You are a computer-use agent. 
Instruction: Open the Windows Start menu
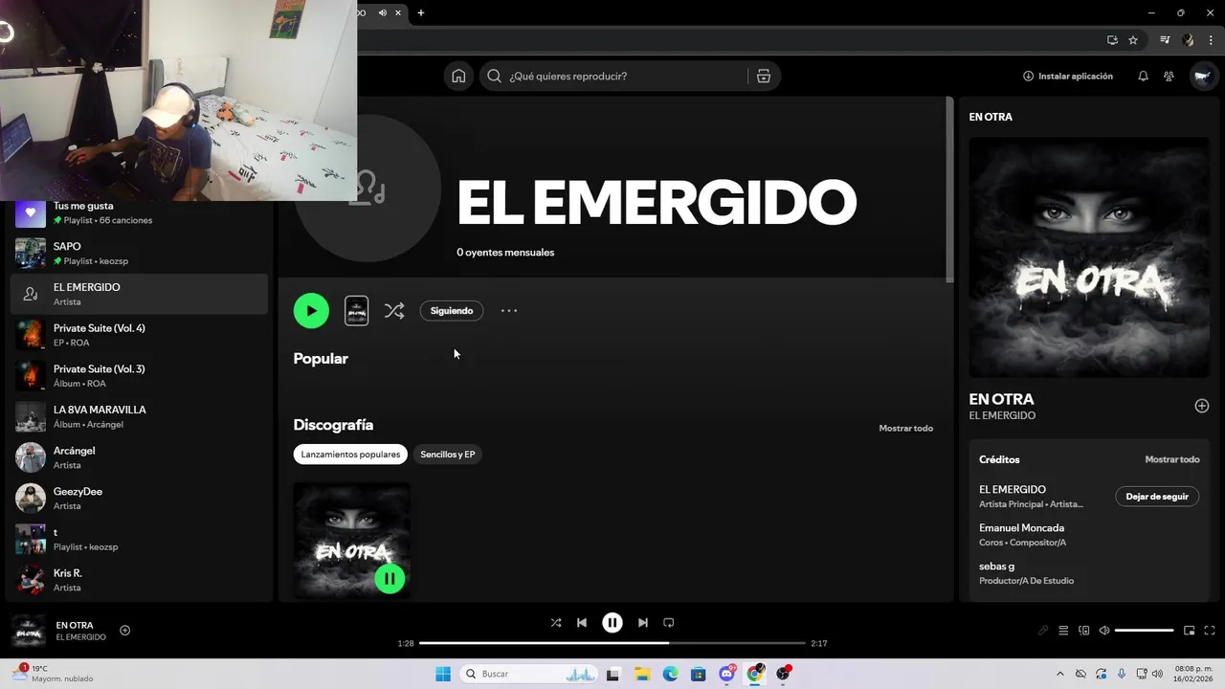(443, 674)
